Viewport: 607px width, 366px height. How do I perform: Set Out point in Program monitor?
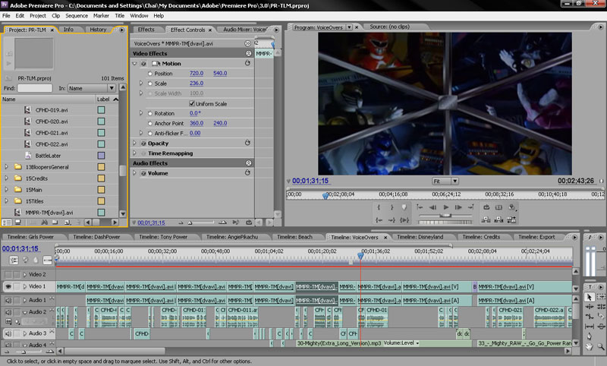(x=392, y=207)
